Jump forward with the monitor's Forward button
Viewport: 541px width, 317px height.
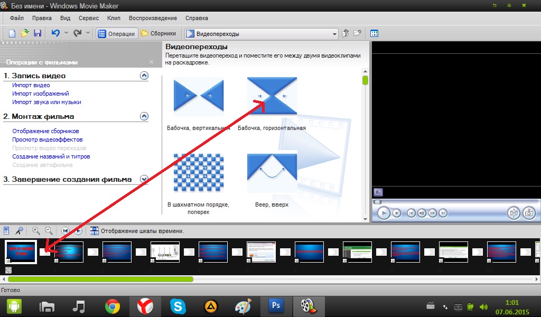[443, 213]
